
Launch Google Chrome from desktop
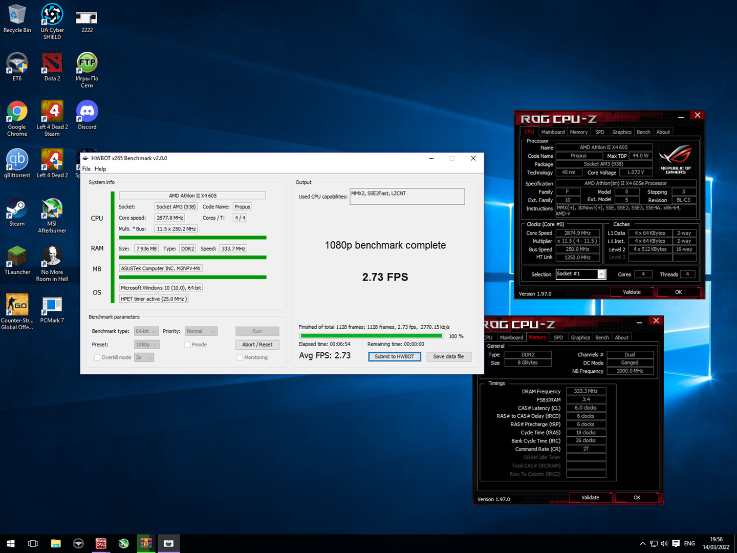click(17, 119)
